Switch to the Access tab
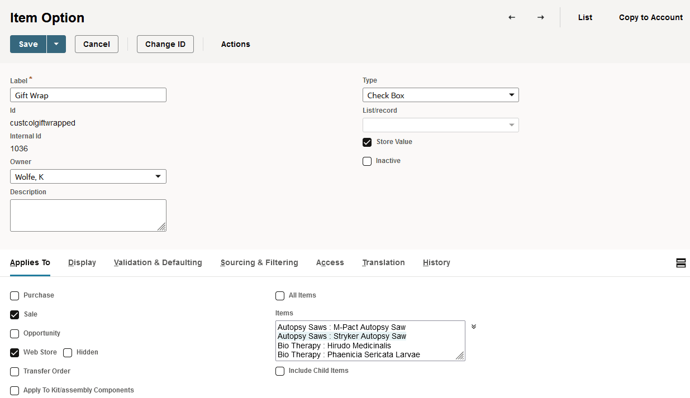The image size is (690, 398). (330, 262)
